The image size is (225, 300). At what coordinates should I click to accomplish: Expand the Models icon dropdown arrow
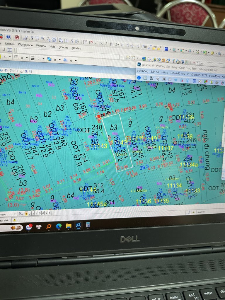pos(170,50)
